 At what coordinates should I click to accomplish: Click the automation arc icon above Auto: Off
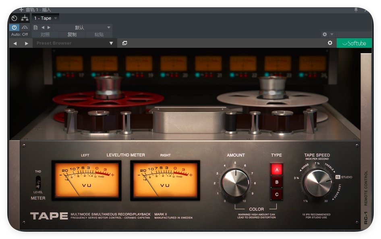pos(25,27)
